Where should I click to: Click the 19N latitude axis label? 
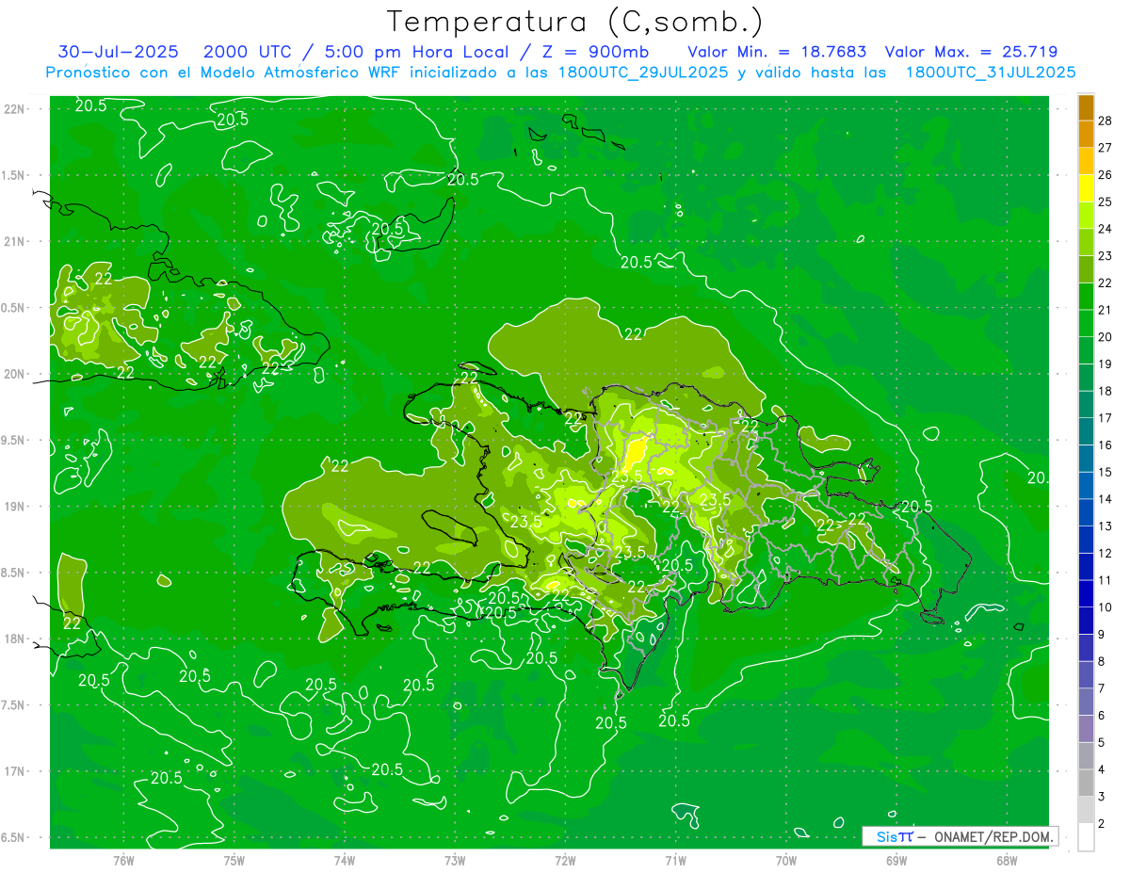tap(15, 507)
